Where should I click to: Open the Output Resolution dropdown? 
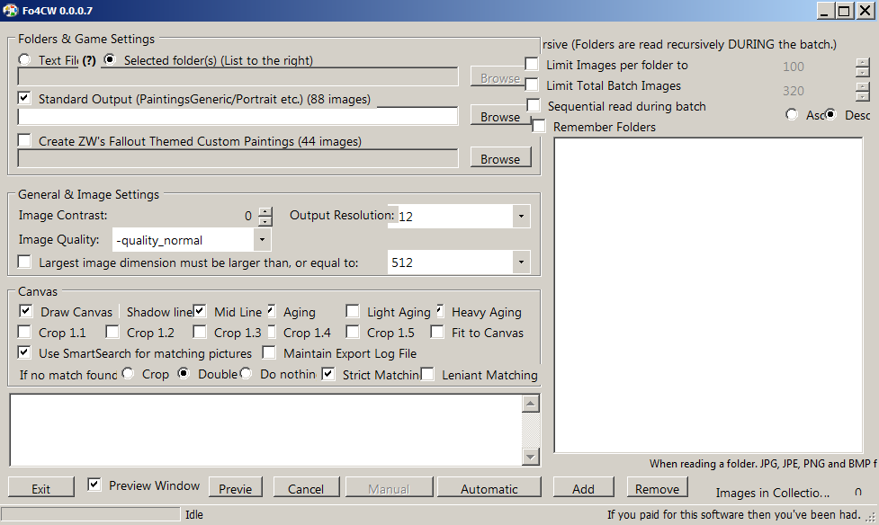521,217
